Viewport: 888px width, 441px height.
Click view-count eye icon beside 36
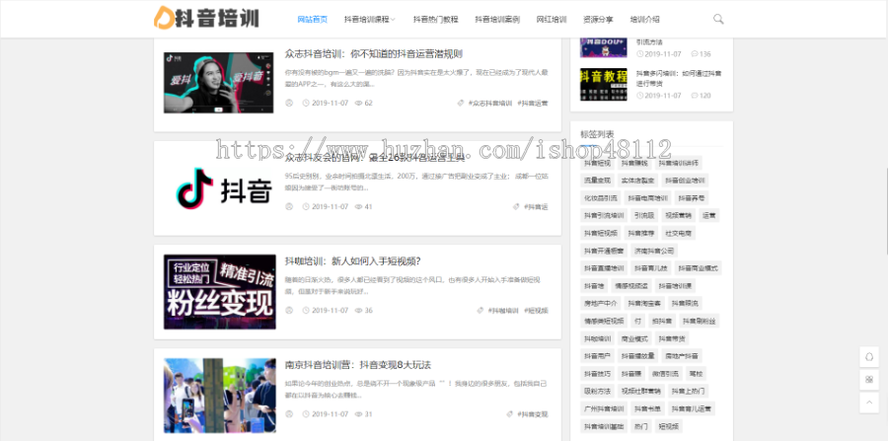(358, 310)
